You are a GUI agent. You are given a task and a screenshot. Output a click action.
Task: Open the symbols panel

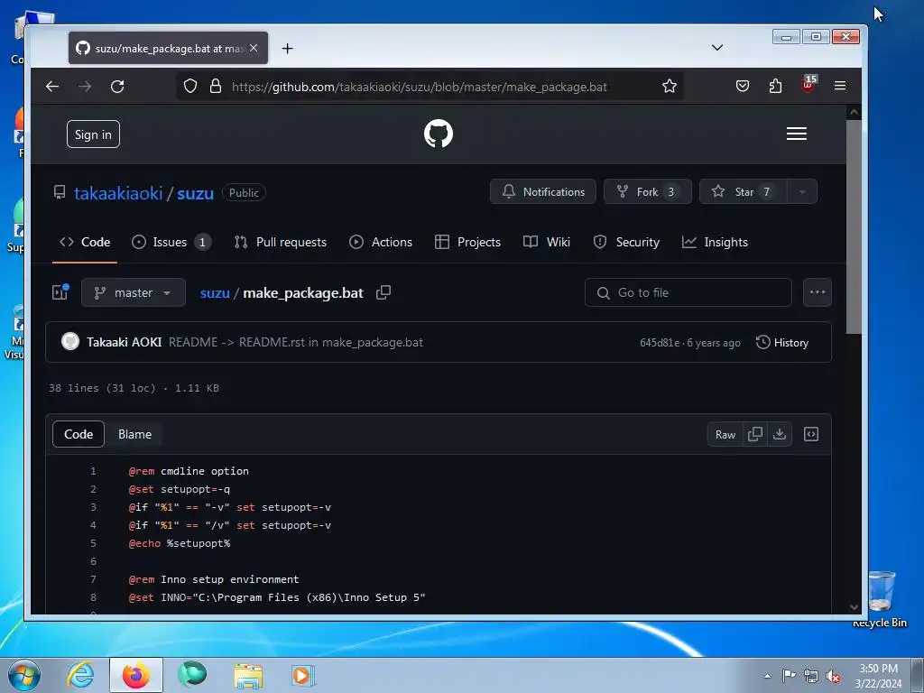point(811,434)
